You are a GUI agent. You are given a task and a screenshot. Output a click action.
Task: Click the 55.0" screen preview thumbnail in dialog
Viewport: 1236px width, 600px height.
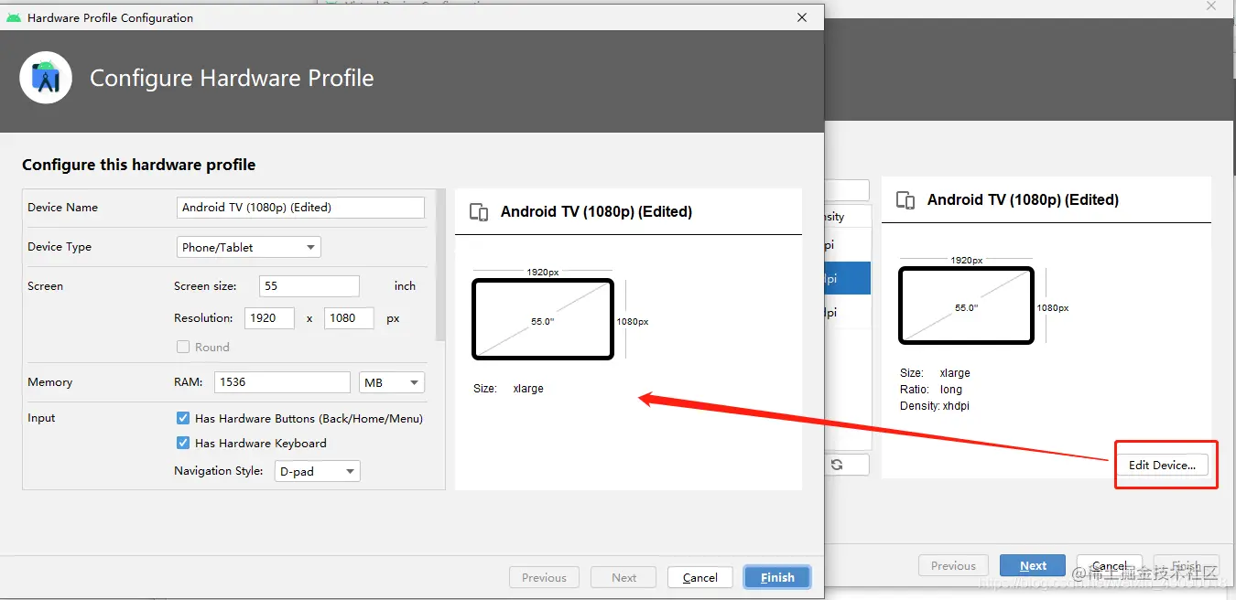(x=543, y=319)
